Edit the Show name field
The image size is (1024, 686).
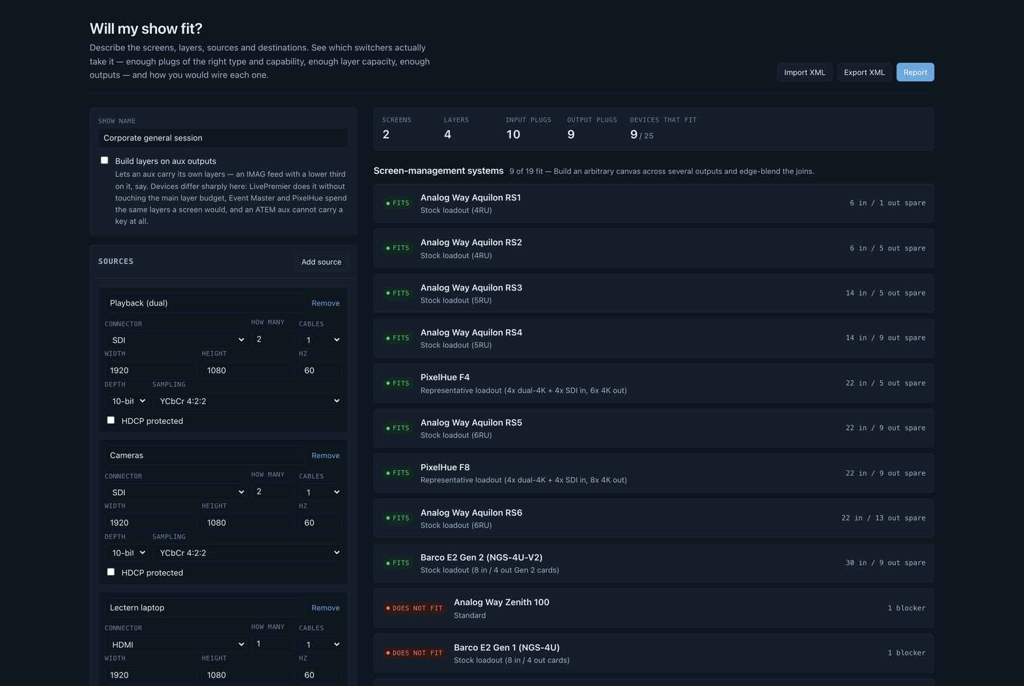coord(223,138)
